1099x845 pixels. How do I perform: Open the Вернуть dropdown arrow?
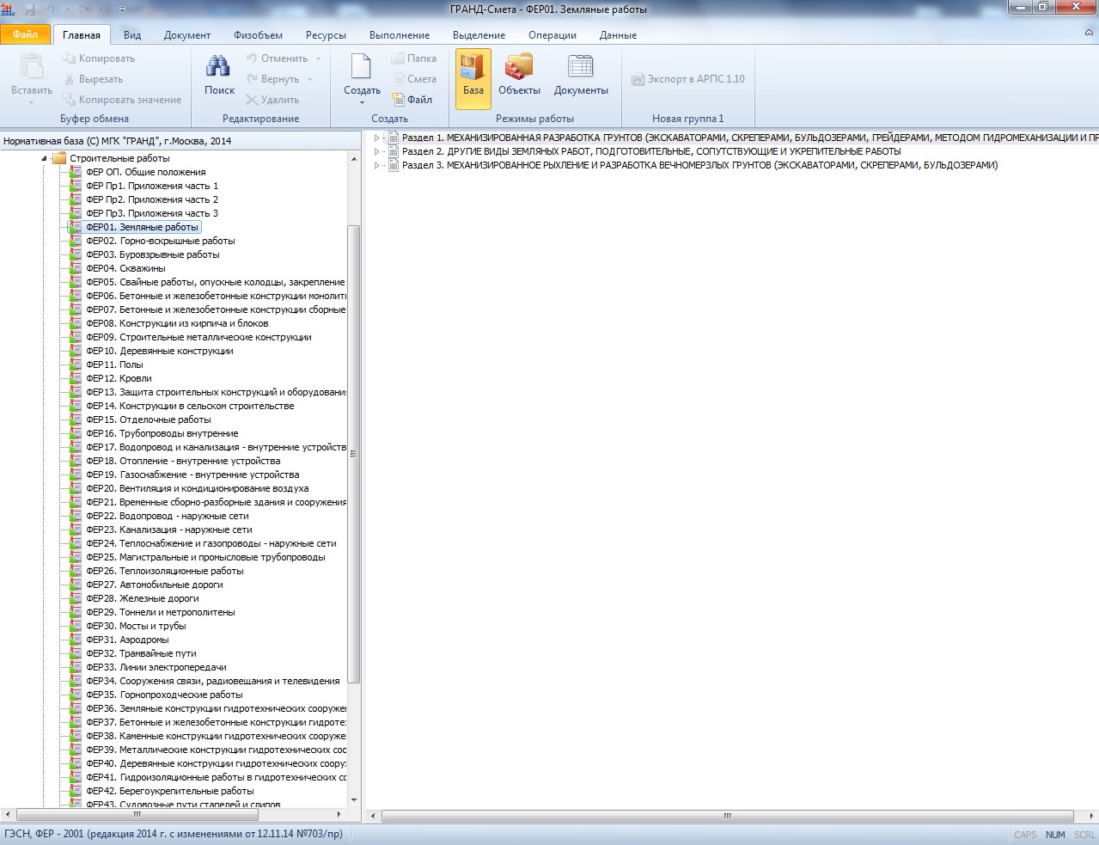pos(309,79)
